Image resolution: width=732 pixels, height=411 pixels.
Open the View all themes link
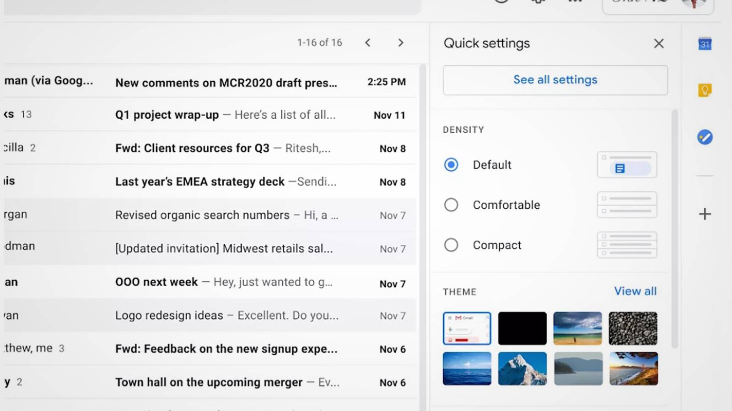pos(635,291)
